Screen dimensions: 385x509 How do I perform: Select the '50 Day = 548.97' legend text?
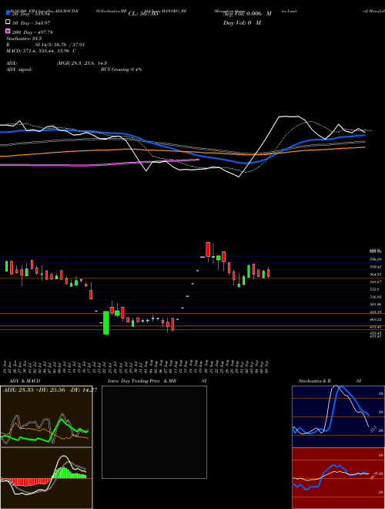coord(31,22)
